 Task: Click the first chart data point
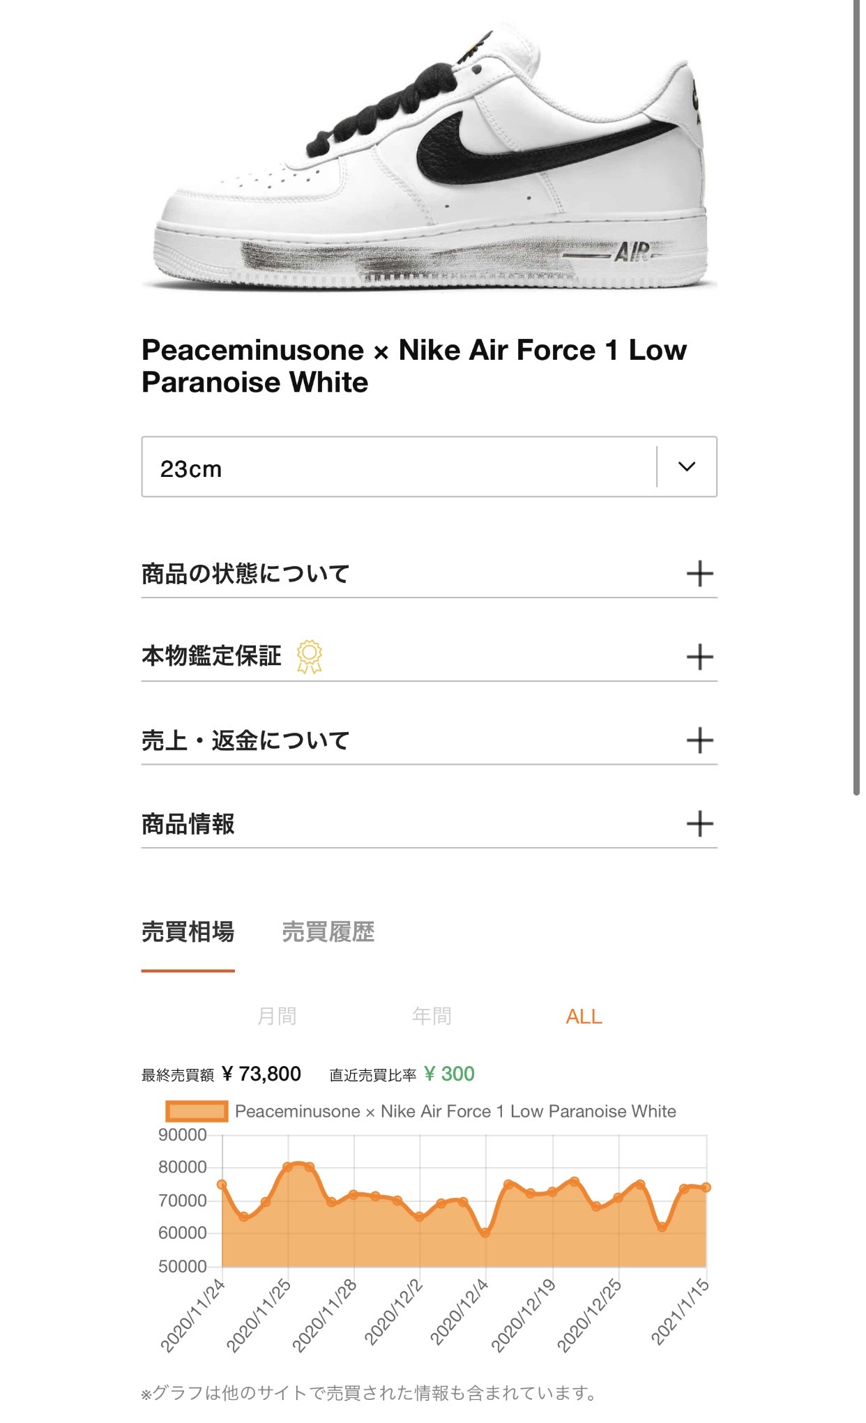(x=222, y=1184)
